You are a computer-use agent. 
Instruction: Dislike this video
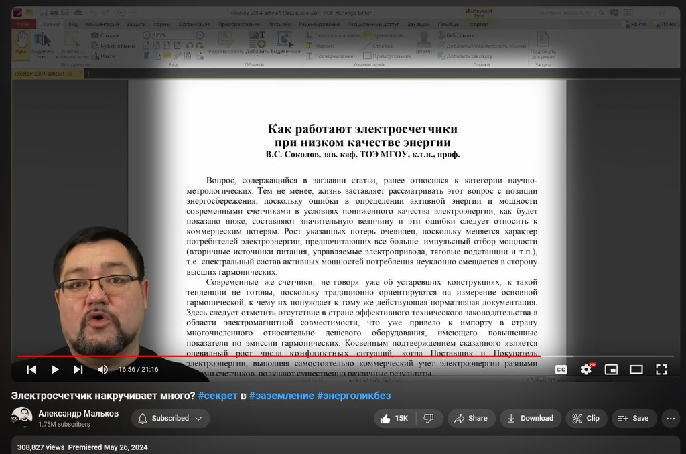click(x=428, y=418)
